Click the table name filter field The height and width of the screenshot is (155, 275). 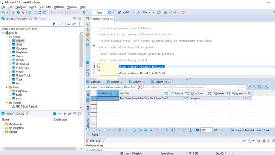[42, 29]
